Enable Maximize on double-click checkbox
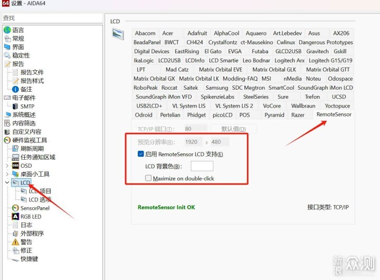 pyautogui.click(x=148, y=178)
